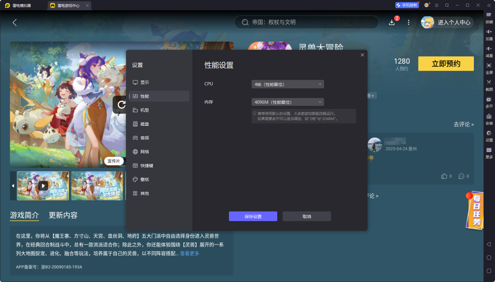The width and height of the screenshot is (495, 282).
Task: Tap the Android recent apps square button
Action: coord(489,271)
